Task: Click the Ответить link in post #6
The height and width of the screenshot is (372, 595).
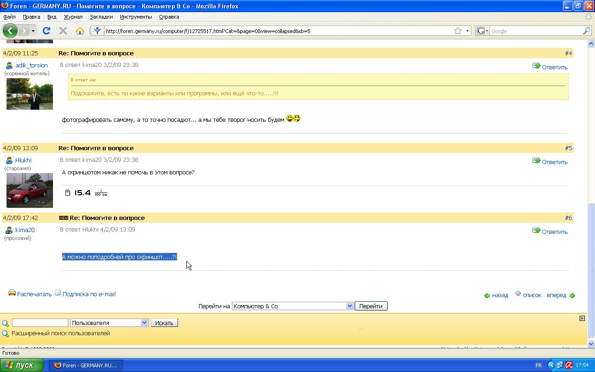Action: click(555, 232)
